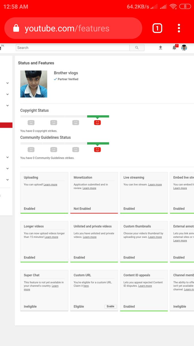Click the Brother vlogs profile picture

[x=34, y=84]
